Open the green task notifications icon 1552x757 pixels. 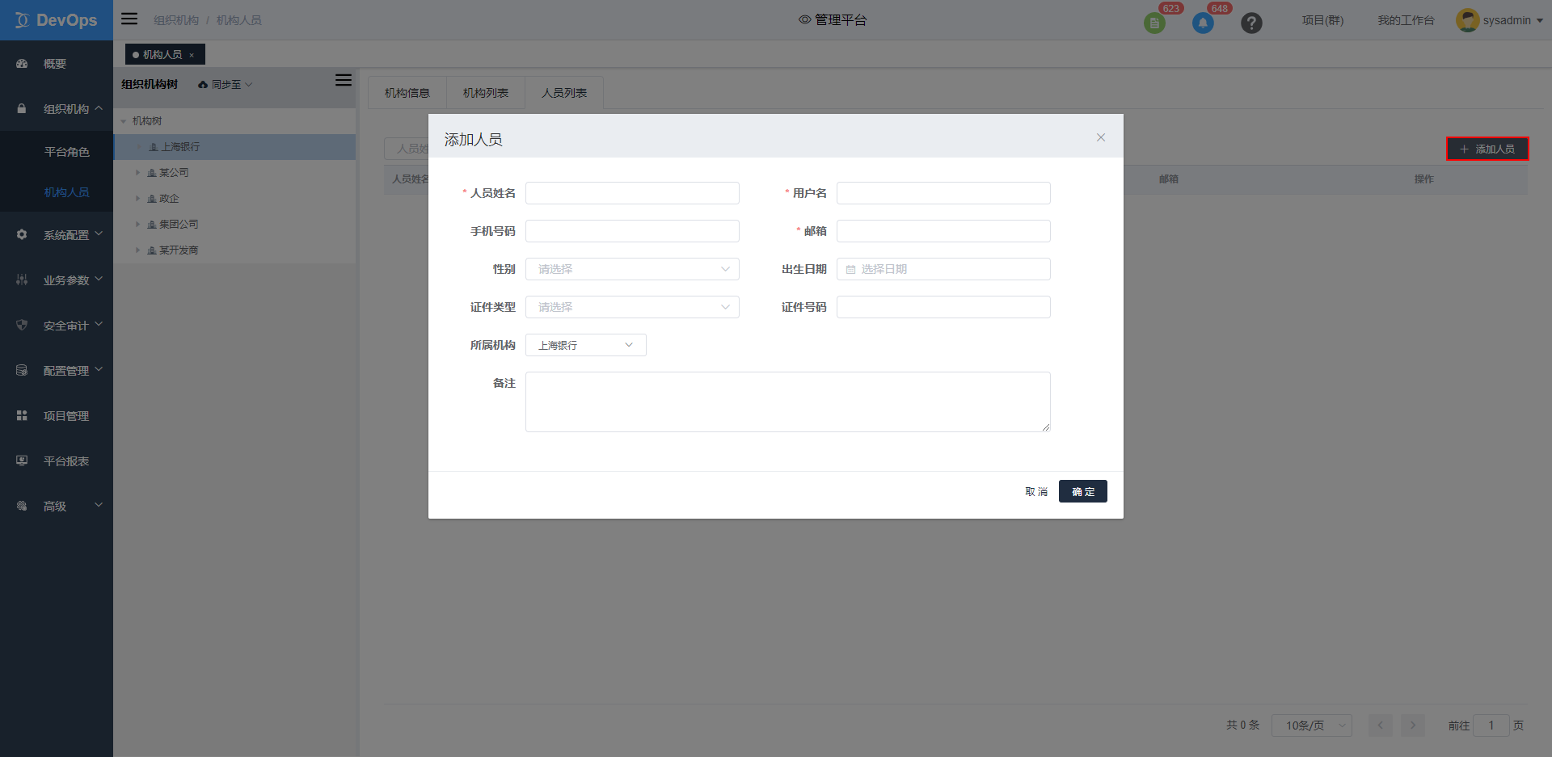1154,23
